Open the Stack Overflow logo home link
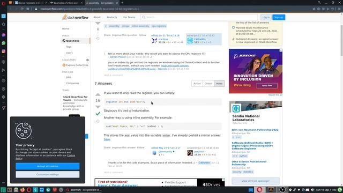Viewport: 343px width, 193px height. 75,17
